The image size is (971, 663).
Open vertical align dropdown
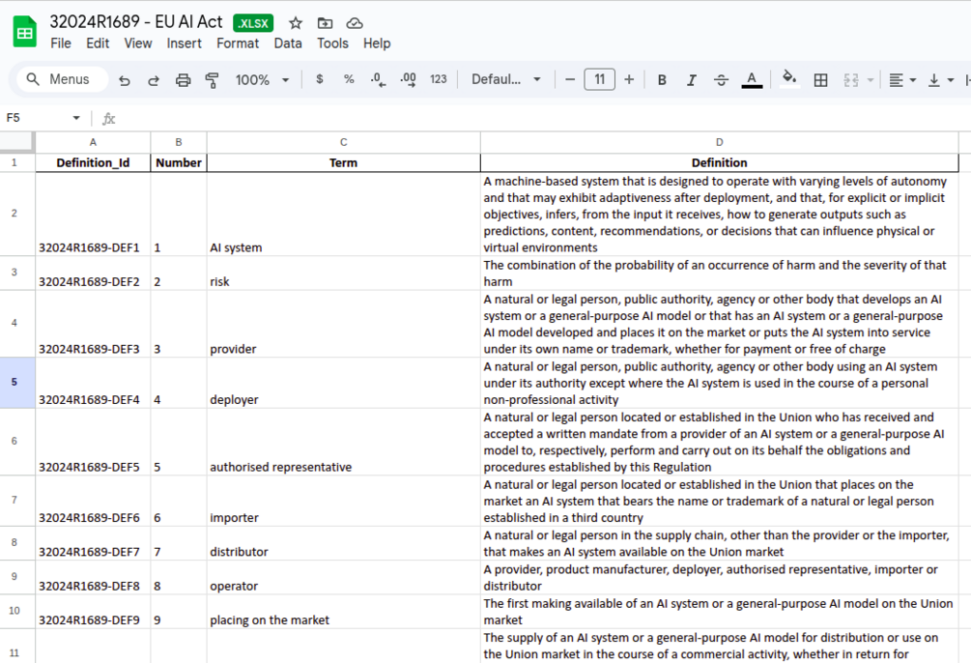click(x=941, y=80)
